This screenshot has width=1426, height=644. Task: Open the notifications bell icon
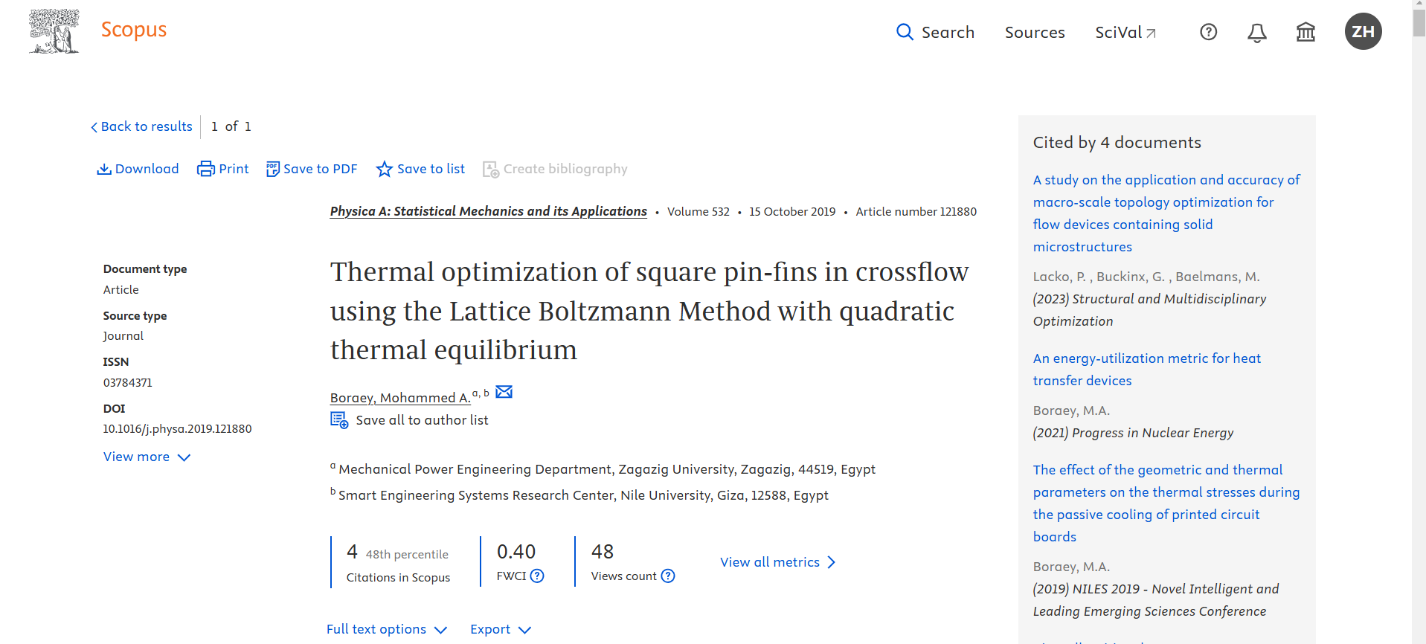pyautogui.click(x=1257, y=33)
